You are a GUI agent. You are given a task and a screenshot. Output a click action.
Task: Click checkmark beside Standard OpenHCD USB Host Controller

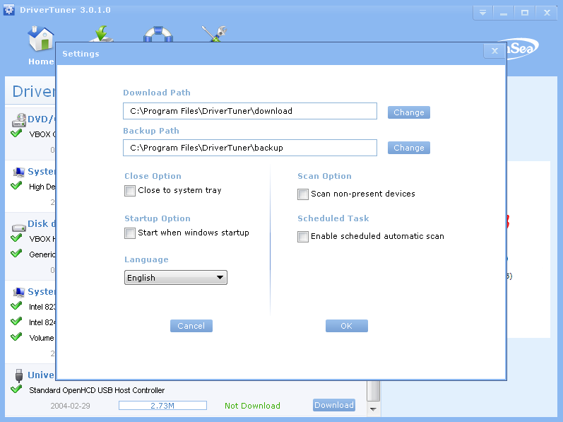pos(16,389)
